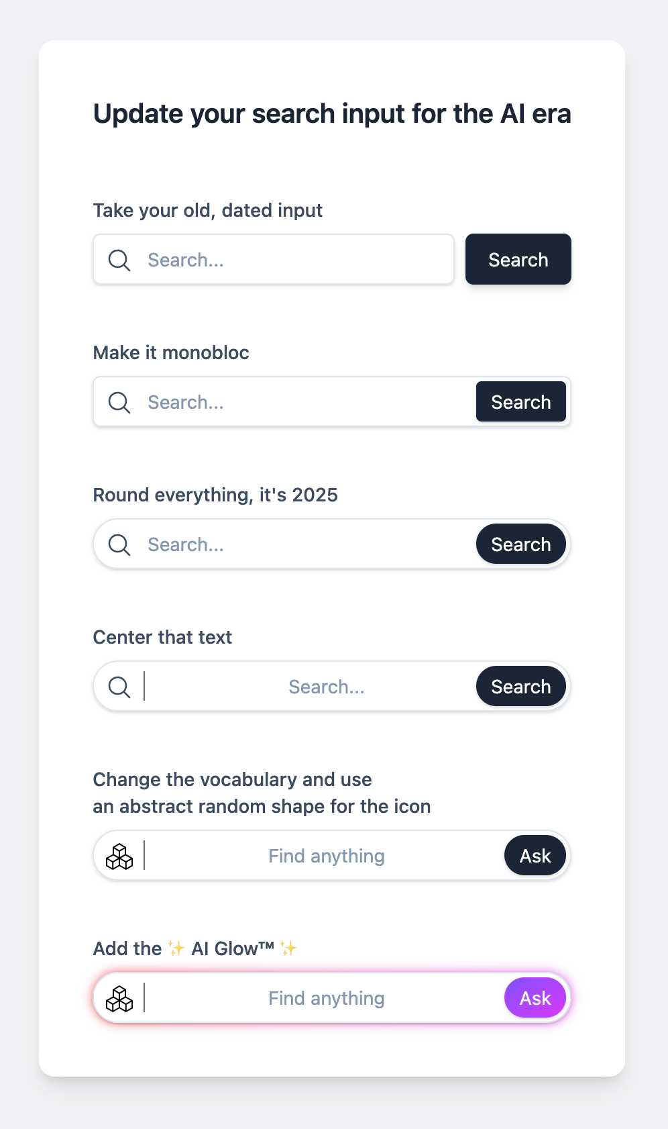
Task: Focus the old, dated Search... input field
Action: coord(295,260)
